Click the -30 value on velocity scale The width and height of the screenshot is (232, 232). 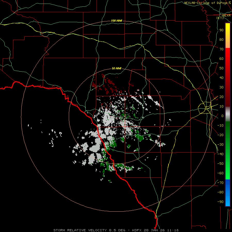(220, 145)
